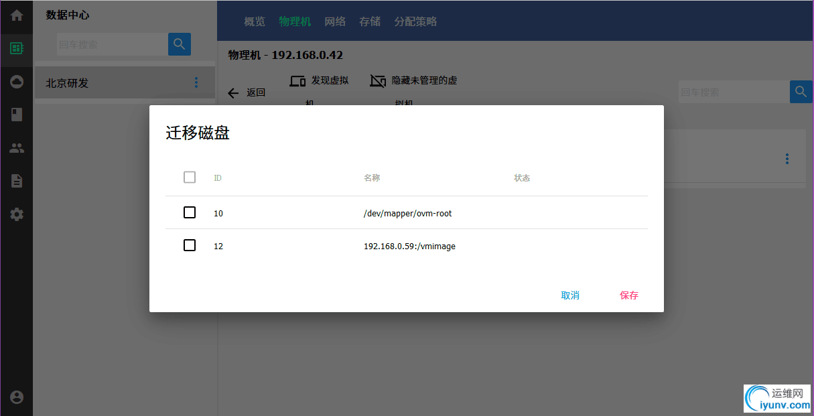Select the data center server icon
The width and height of the screenshot is (814, 416).
pyautogui.click(x=17, y=48)
